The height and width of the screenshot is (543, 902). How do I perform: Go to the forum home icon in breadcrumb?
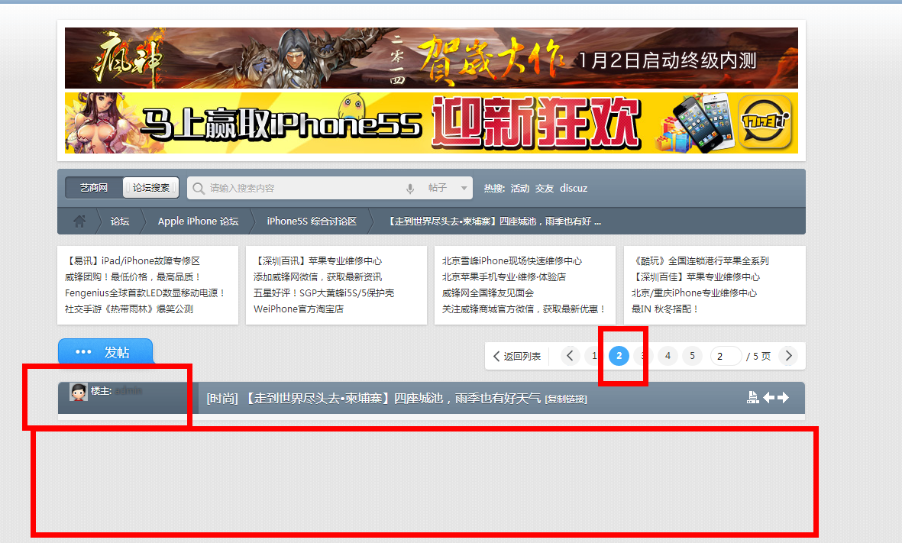point(79,221)
